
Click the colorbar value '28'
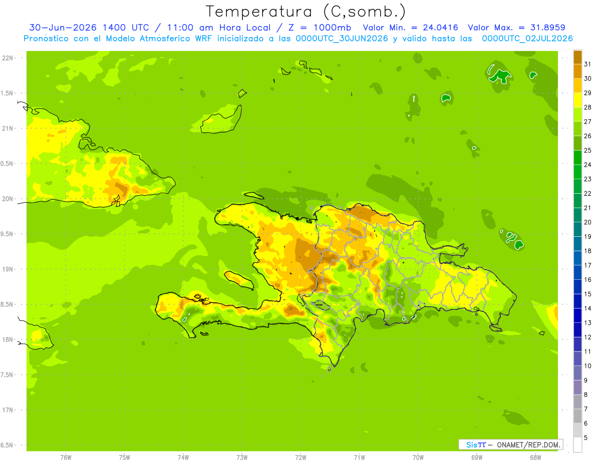587,107
